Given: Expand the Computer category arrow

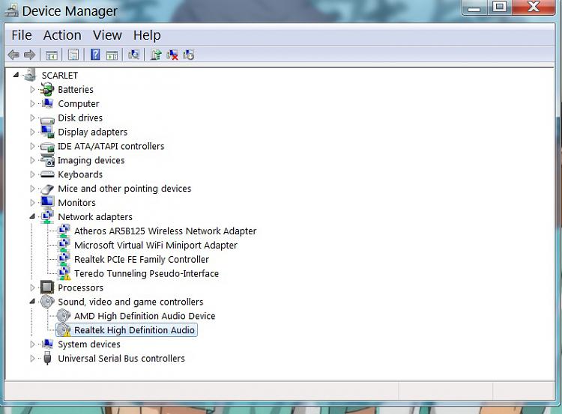Looking at the screenshot, I should pos(32,103).
